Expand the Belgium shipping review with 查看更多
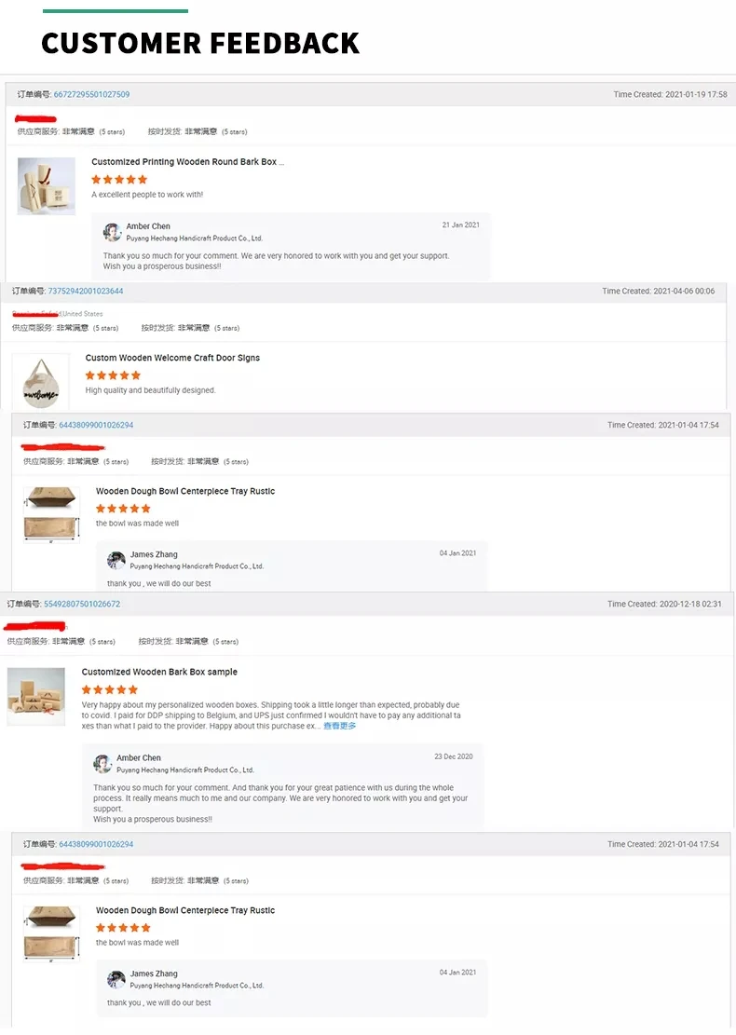This screenshot has height=1035, width=736. click(x=339, y=726)
